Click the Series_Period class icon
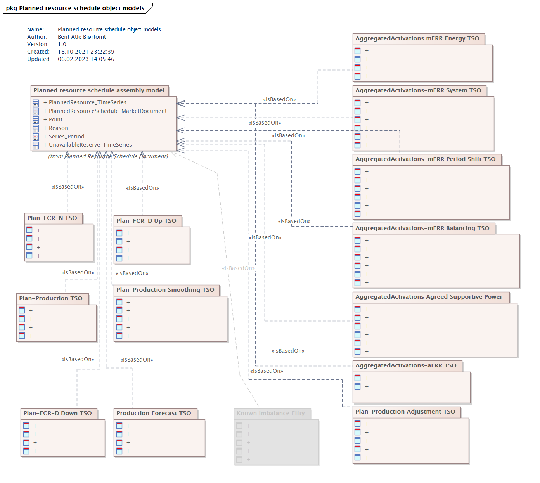This screenshot has height=483, width=540. click(36, 137)
